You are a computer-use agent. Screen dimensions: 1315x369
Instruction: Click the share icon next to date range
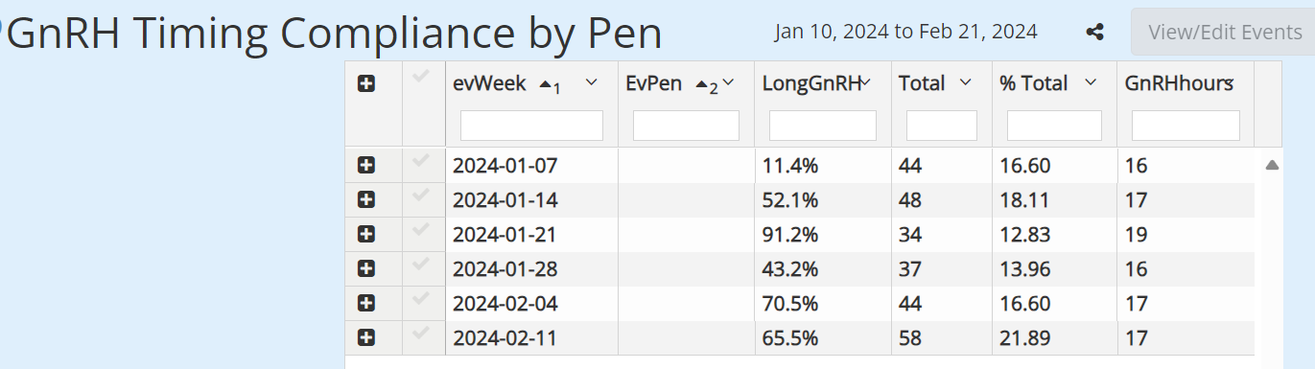tap(1094, 33)
